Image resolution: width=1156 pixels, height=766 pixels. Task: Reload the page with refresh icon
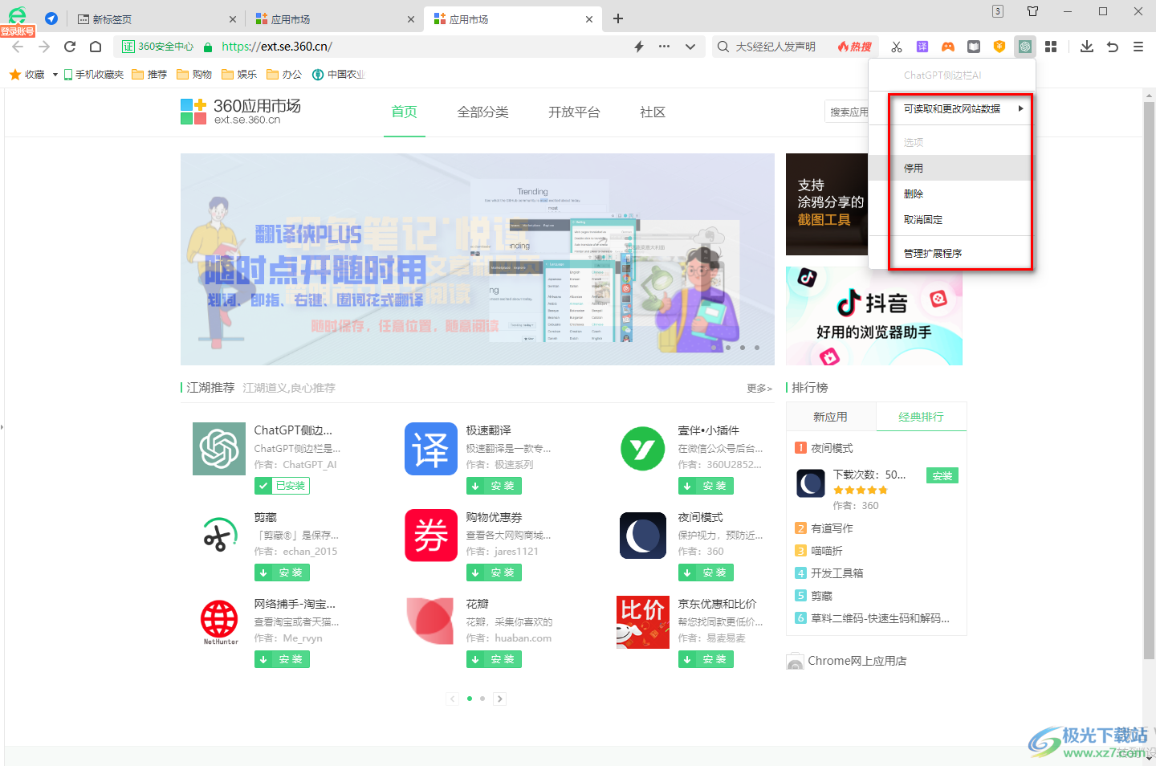(x=70, y=47)
